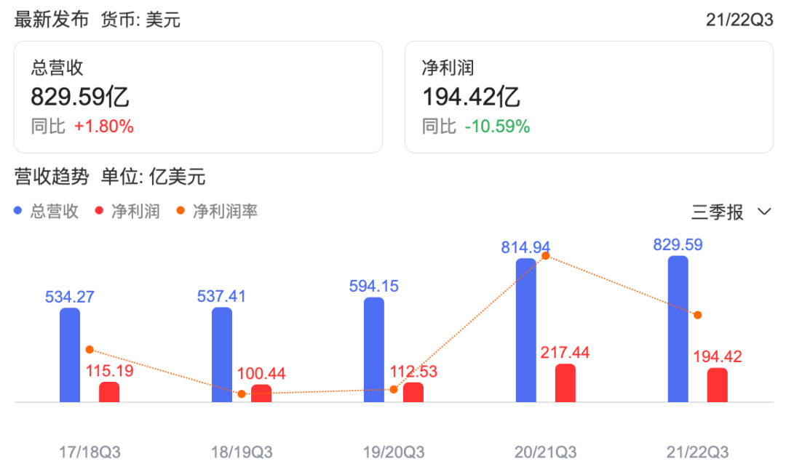This screenshot has width=786, height=472.
Task: Click the orange margin point for 17/18Q3
Action: click(90, 350)
